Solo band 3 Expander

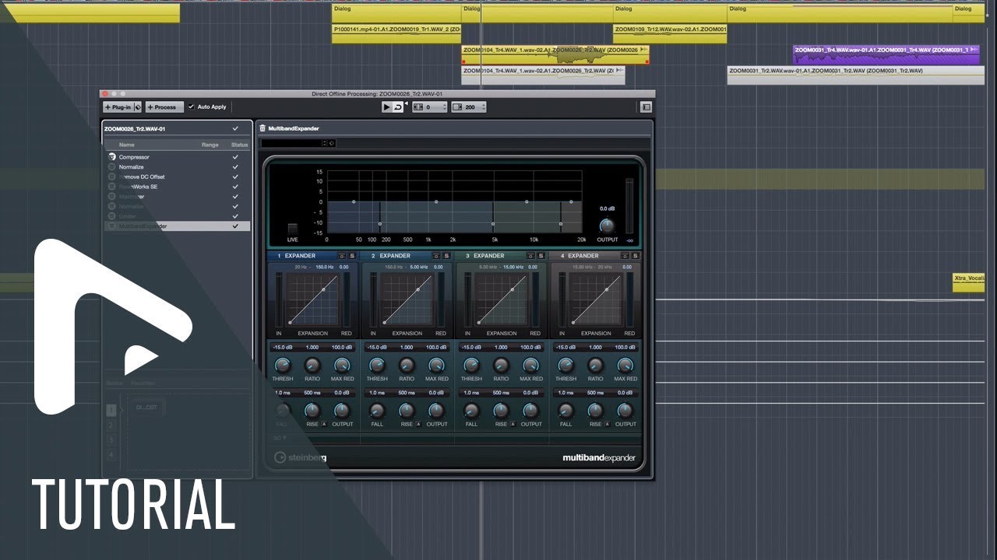click(x=541, y=256)
